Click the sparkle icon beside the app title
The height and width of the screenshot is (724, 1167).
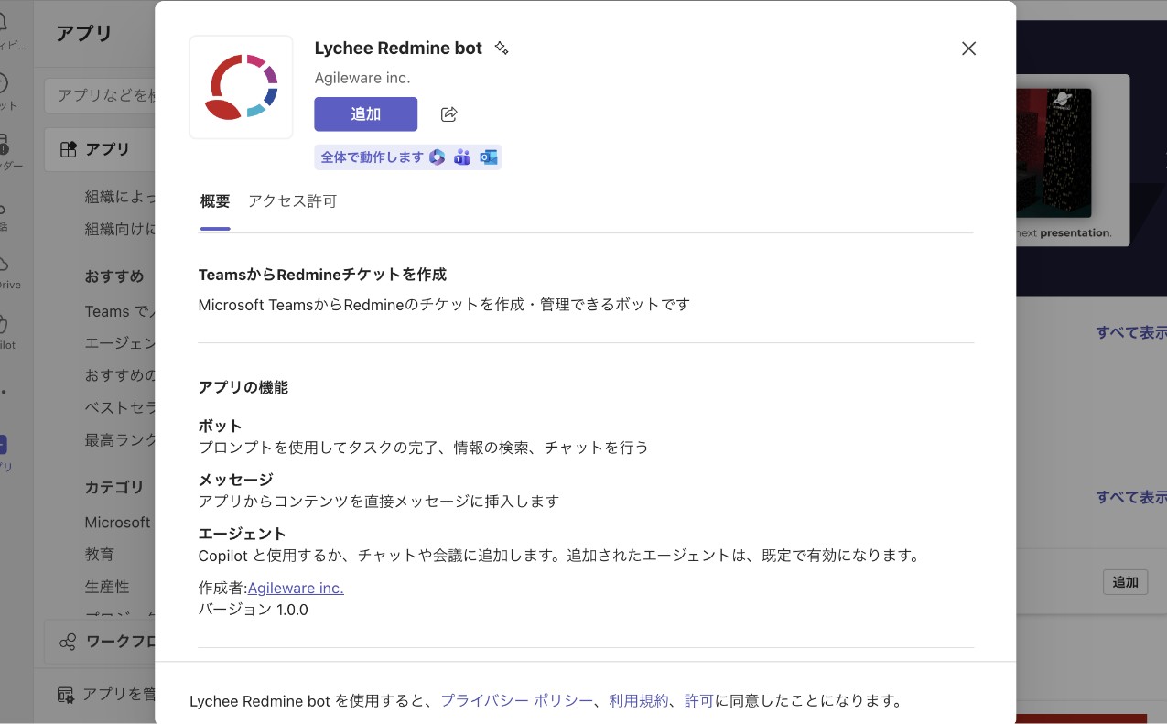[501, 48]
